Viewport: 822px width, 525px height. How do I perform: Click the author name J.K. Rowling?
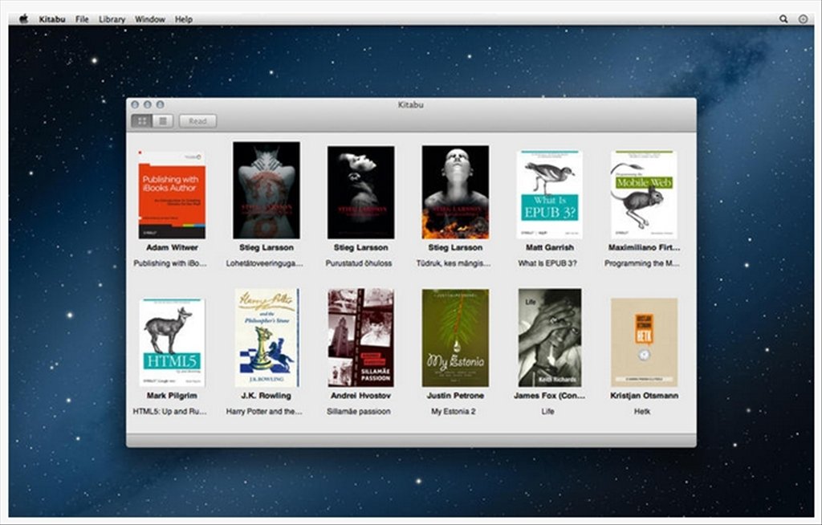coord(267,396)
